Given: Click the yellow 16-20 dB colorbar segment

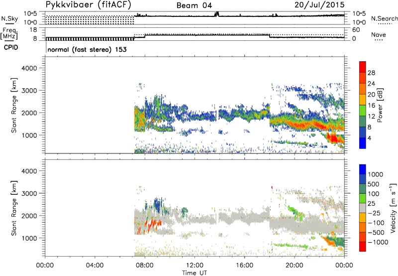Looking at the screenshot, I should tap(363, 99).
